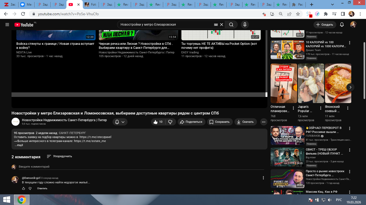Bookmark this page with the star icon

pos(298,14)
